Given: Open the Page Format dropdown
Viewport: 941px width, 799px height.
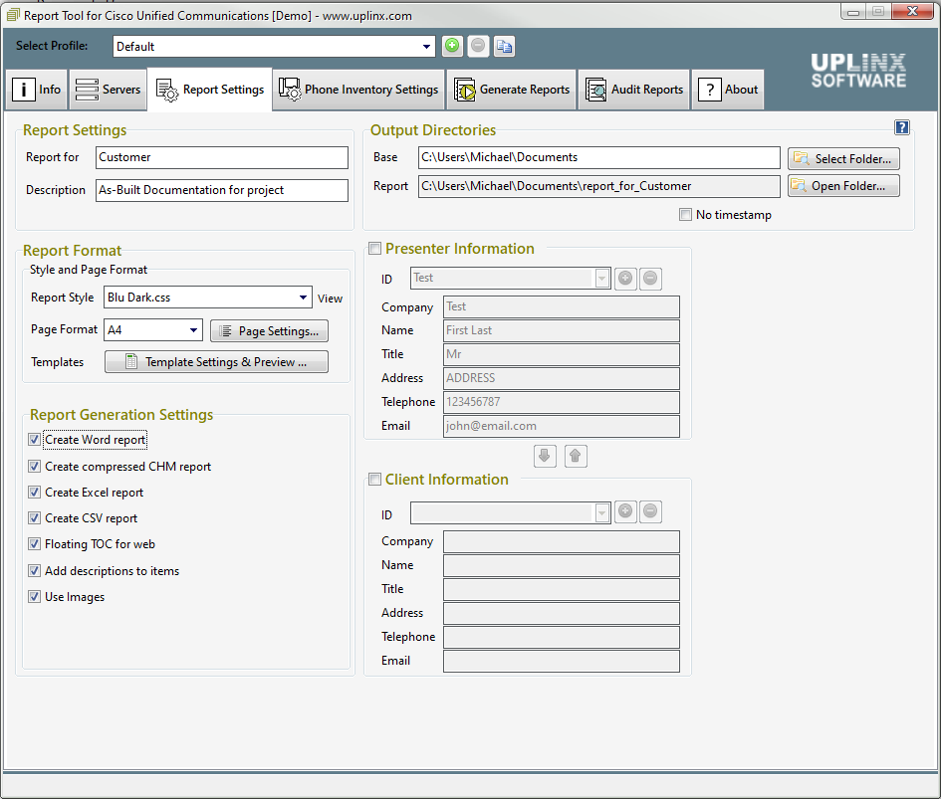Looking at the screenshot, I should 193,330.
